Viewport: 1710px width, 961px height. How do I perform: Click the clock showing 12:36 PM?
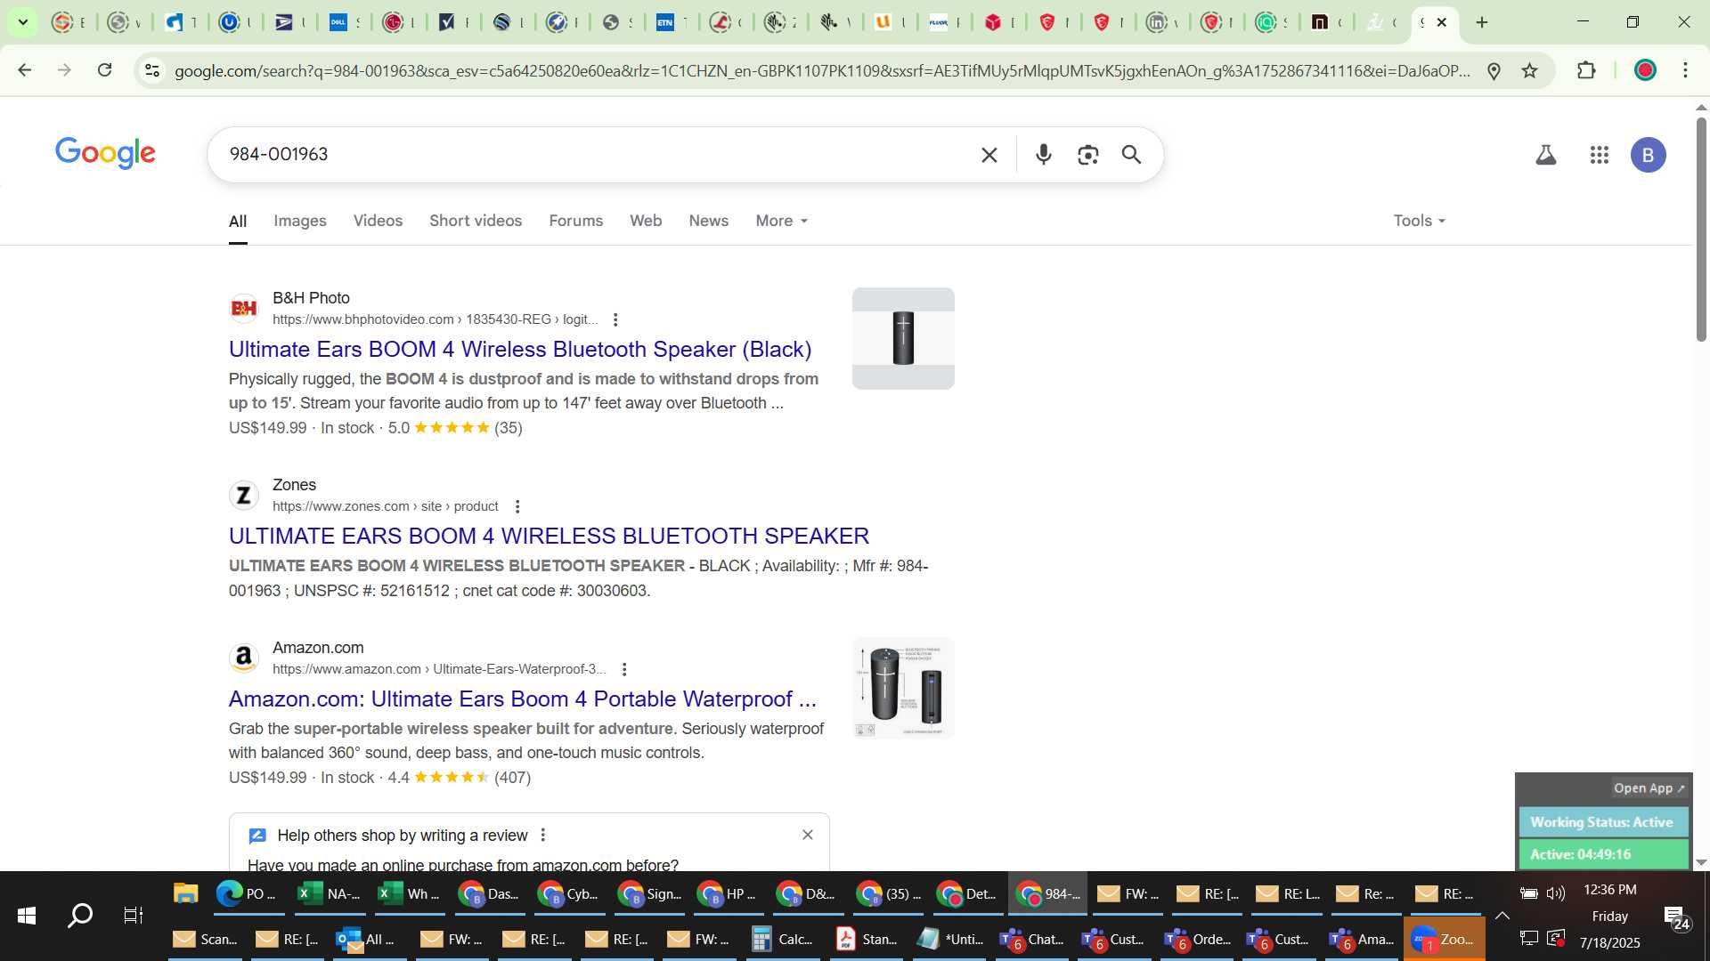[1609, 890]
